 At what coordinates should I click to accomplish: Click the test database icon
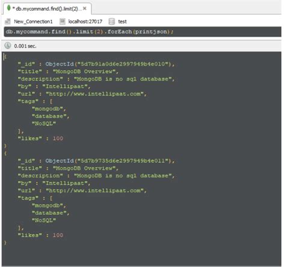point(112,21)
